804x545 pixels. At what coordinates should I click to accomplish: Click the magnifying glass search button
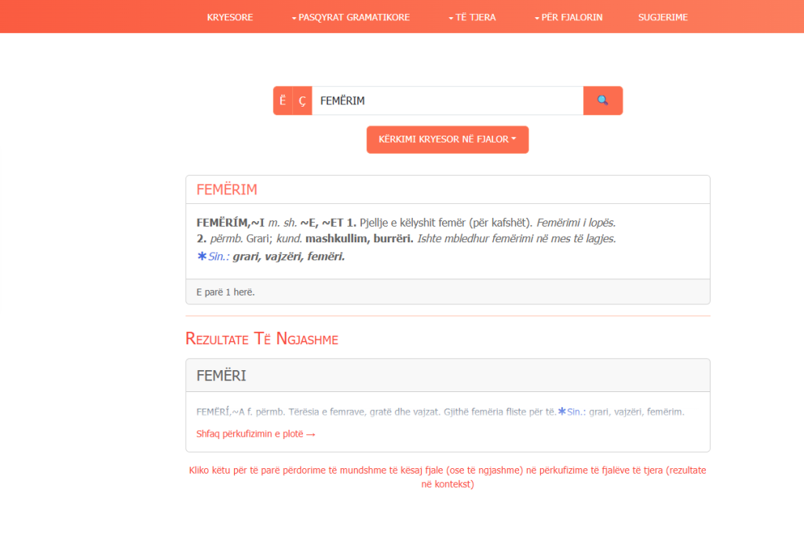point(602,100)
